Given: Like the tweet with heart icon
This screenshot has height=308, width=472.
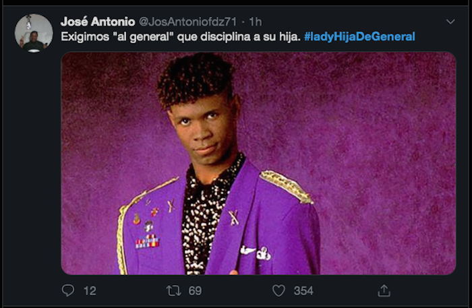Looking at the screenshot, I should pos(278,290).
